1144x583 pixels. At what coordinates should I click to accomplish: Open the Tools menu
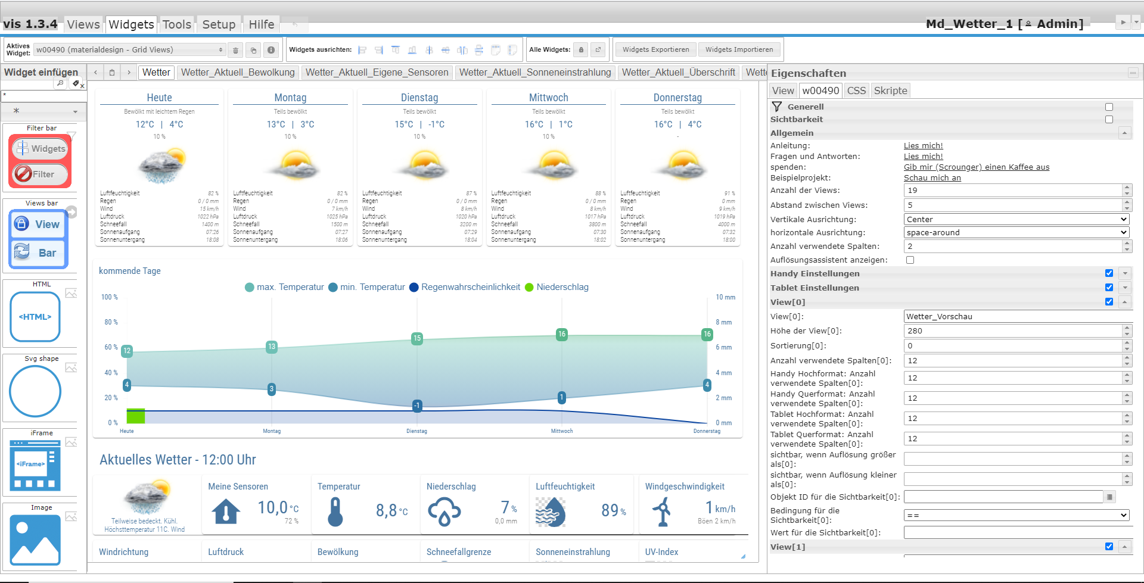[x=177, y=24]
